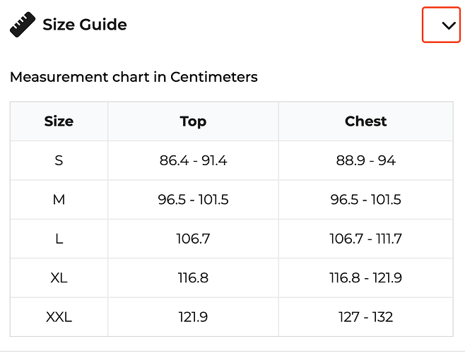Viewport: 465px width, 353px height.
Task: Click the XXL size row label
Action: [x=59, y=317]
